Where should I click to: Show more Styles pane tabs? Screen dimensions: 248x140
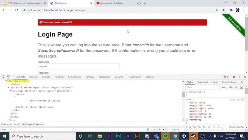pos(242,82)
